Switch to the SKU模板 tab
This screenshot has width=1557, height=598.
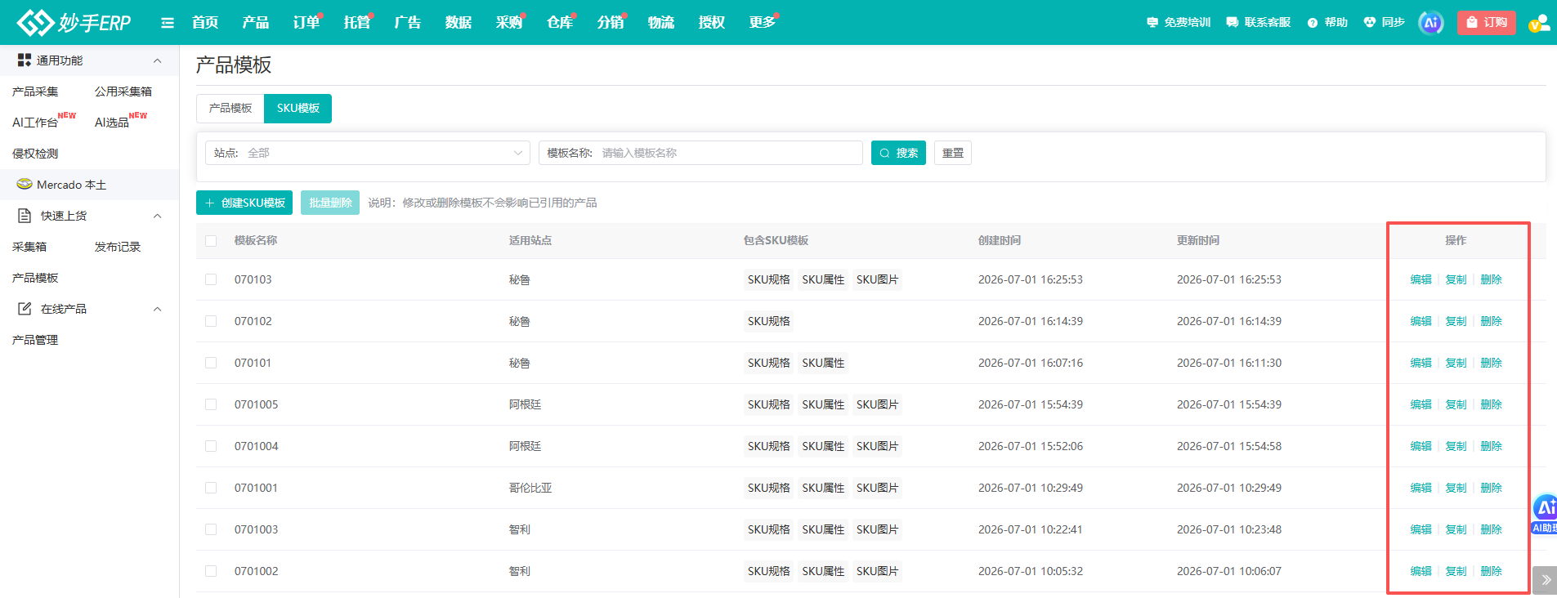(298, 109)
